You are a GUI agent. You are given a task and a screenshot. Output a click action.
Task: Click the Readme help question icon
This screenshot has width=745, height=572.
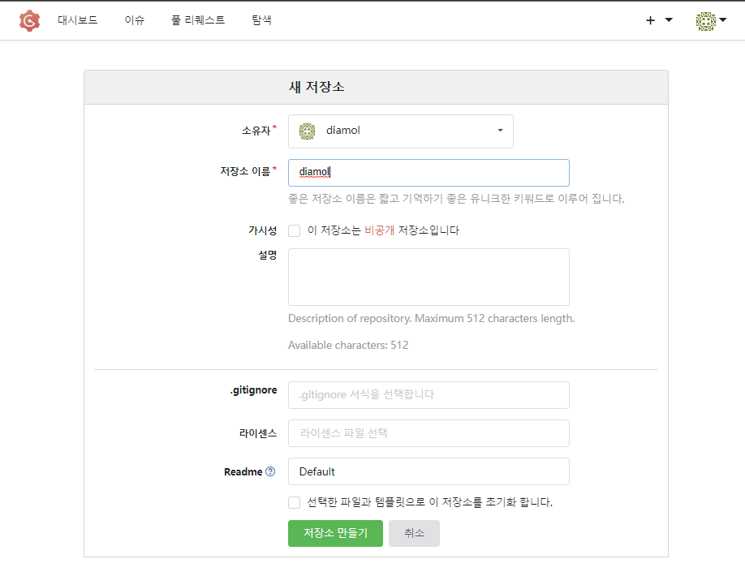(270, 471)
